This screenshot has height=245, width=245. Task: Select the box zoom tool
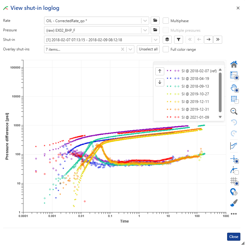(234, 99)
